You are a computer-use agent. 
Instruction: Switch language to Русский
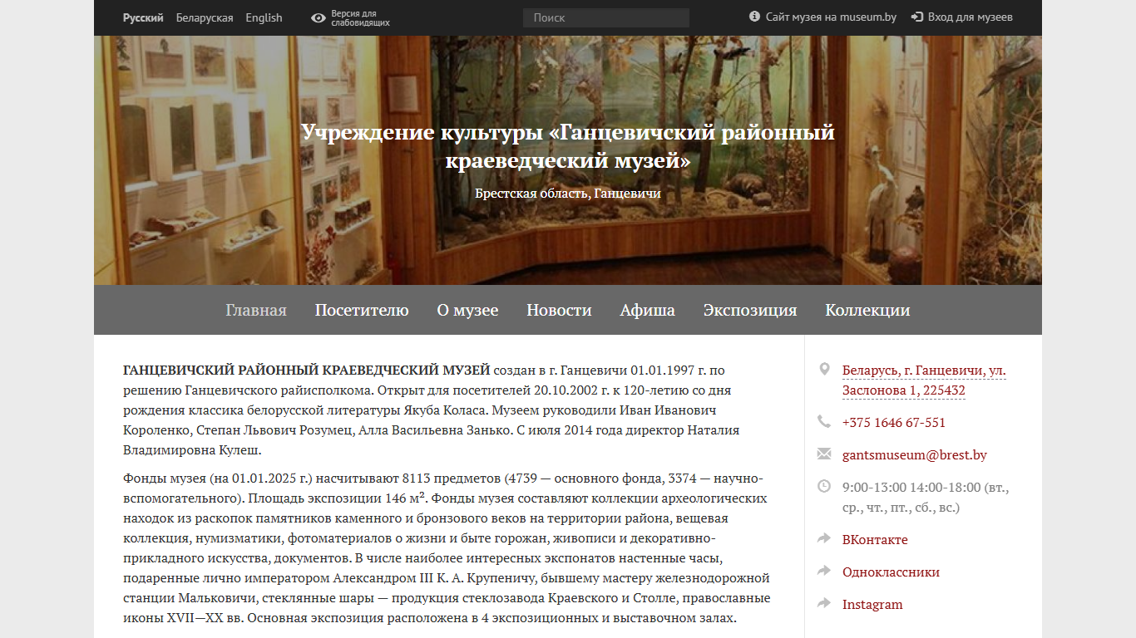click(143, 17)
